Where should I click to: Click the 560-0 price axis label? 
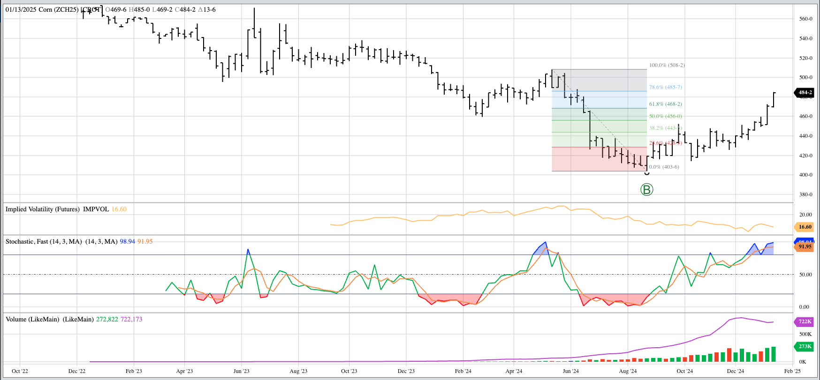pos(805,19)
